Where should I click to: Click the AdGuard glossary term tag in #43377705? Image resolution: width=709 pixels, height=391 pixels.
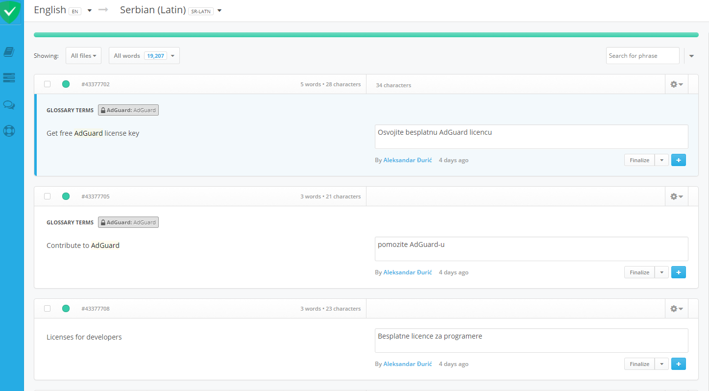click(128, 222)
